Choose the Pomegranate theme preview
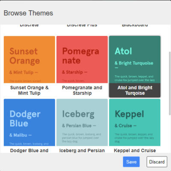Image resolution: width=171 pixels, height=171 pixels. [82, 59]
